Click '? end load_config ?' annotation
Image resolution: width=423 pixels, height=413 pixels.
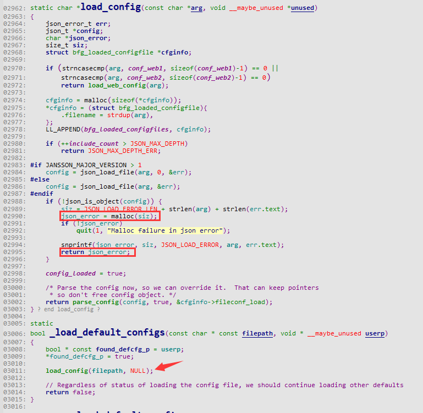tap(69, 310)
